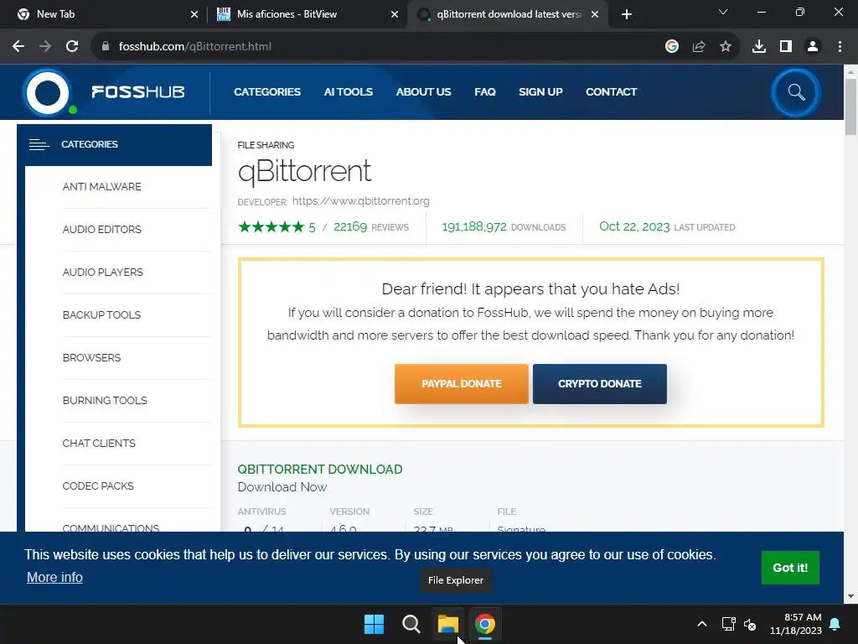Click the muted volume tray icon

[750, 624]
